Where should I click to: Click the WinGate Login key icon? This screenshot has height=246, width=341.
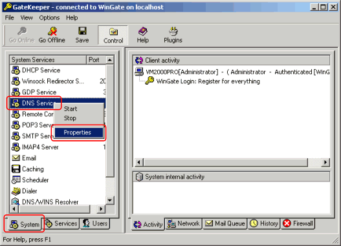(x=149, y=81)
